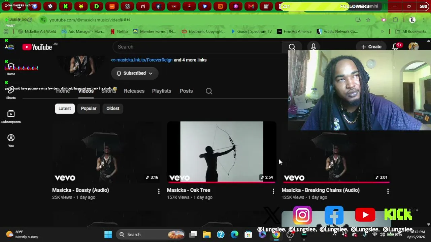
Task: Open the Netflix bookmark
Action: [120, 32]
